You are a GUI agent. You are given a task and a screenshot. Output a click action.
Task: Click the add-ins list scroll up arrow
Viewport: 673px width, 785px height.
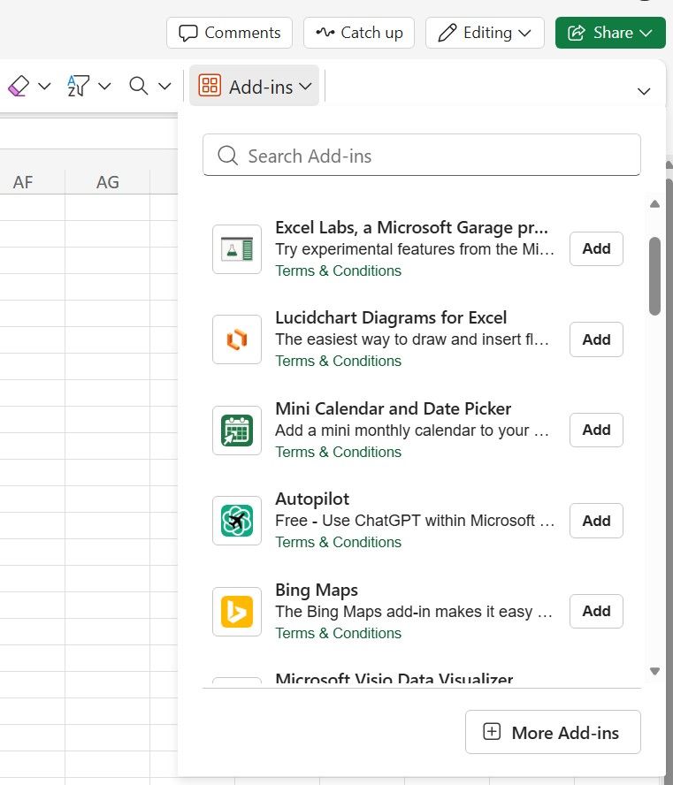(x=654, y=203)
